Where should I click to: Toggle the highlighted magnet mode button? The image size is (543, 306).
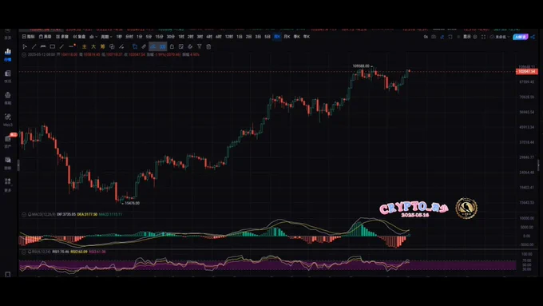162,46
